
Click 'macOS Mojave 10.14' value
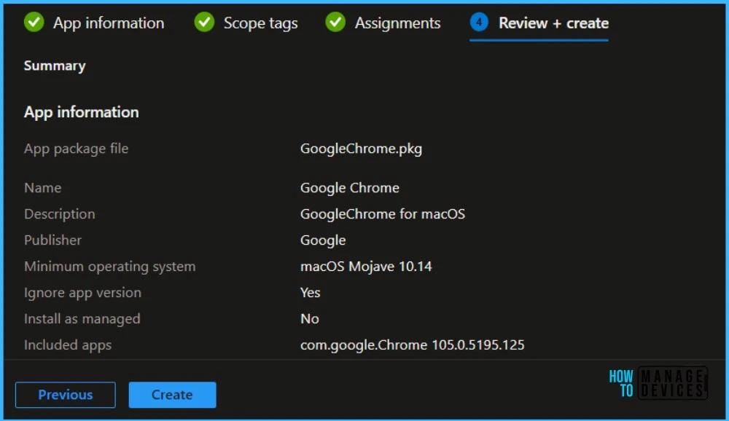click(367, 267)
